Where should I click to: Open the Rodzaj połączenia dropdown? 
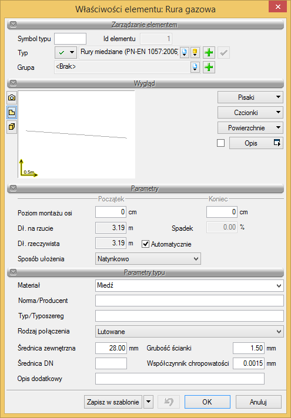189,331
